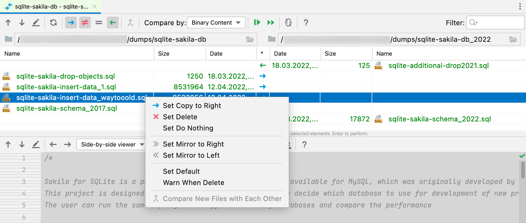Click the browse folder icon for the right path

513,39
